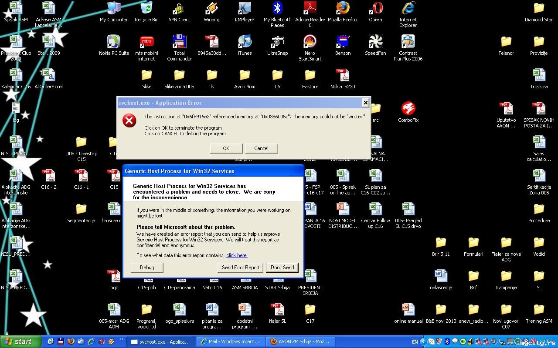This screenshot has width=558, height=348.
Task: Select the Diamond Star folder
Action: [x=539, y=12]
